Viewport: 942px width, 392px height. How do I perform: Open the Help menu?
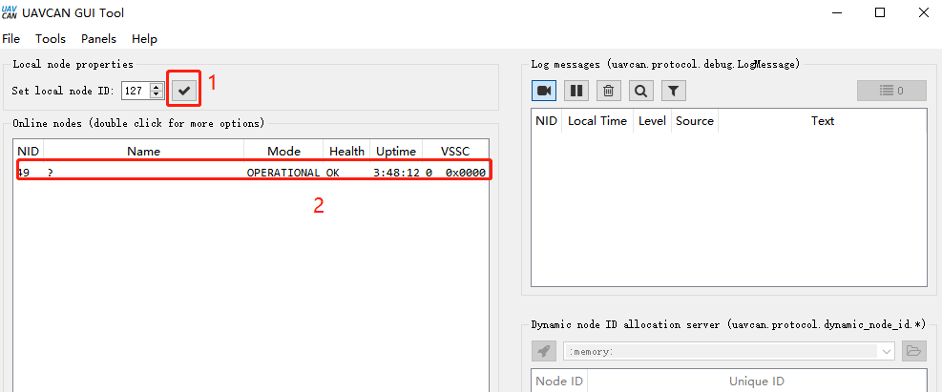(144, 39)
